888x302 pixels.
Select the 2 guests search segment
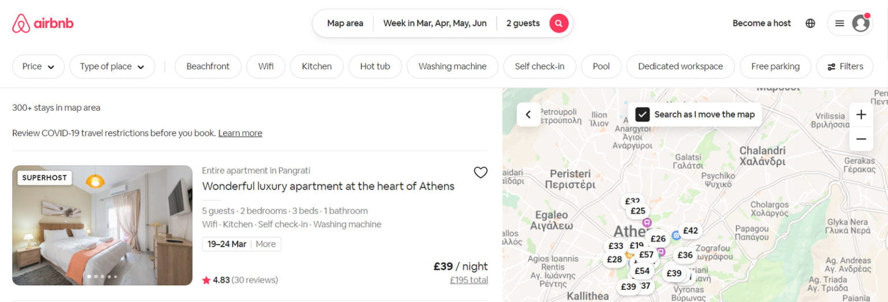tap(523, 23)
